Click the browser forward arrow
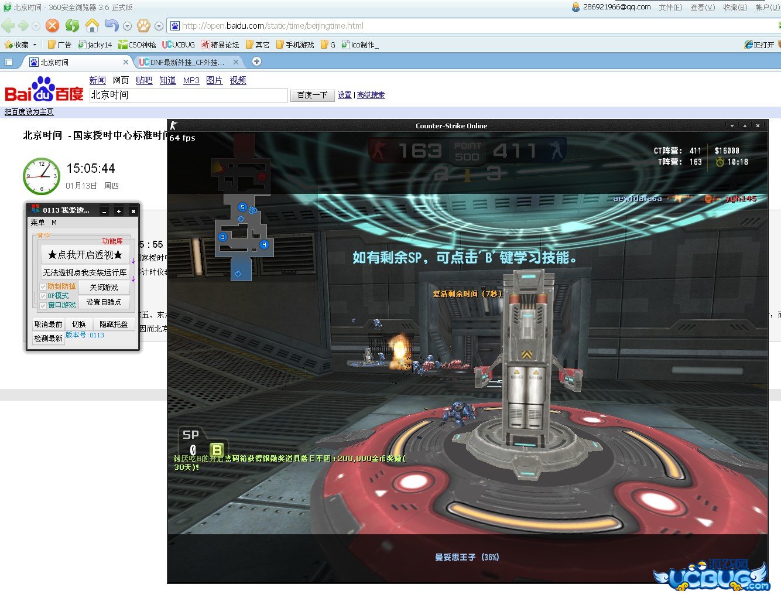The image size is (781, 594). [x=24, y=26]
